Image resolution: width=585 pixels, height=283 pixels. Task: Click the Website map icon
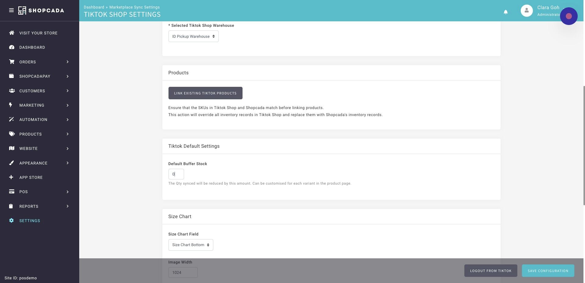12,148
